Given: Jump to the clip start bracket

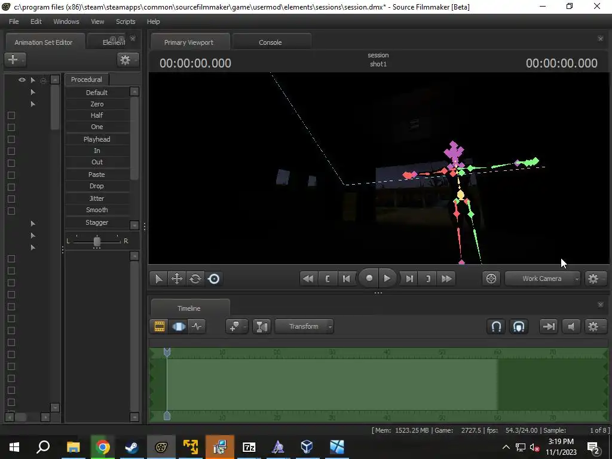Looking at the screenshot, I should pyautogui.click(x=327, y=279).
